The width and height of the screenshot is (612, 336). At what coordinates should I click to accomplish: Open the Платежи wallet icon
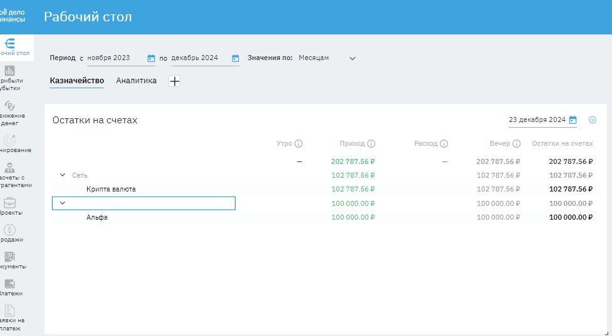point(9,284)
